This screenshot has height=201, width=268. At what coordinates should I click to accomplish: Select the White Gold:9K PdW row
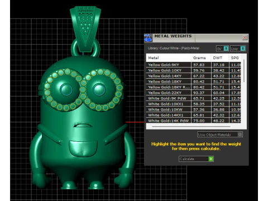(193, 98)
